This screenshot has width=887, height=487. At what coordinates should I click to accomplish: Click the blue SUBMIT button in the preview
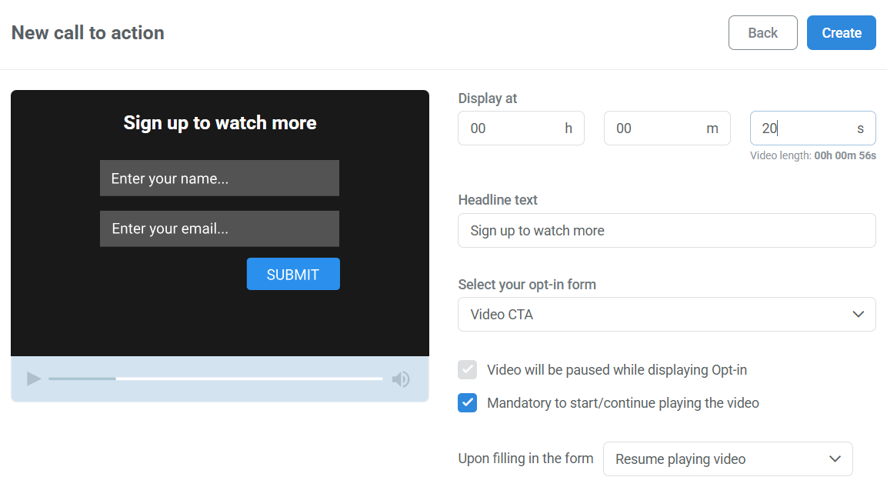293,274
